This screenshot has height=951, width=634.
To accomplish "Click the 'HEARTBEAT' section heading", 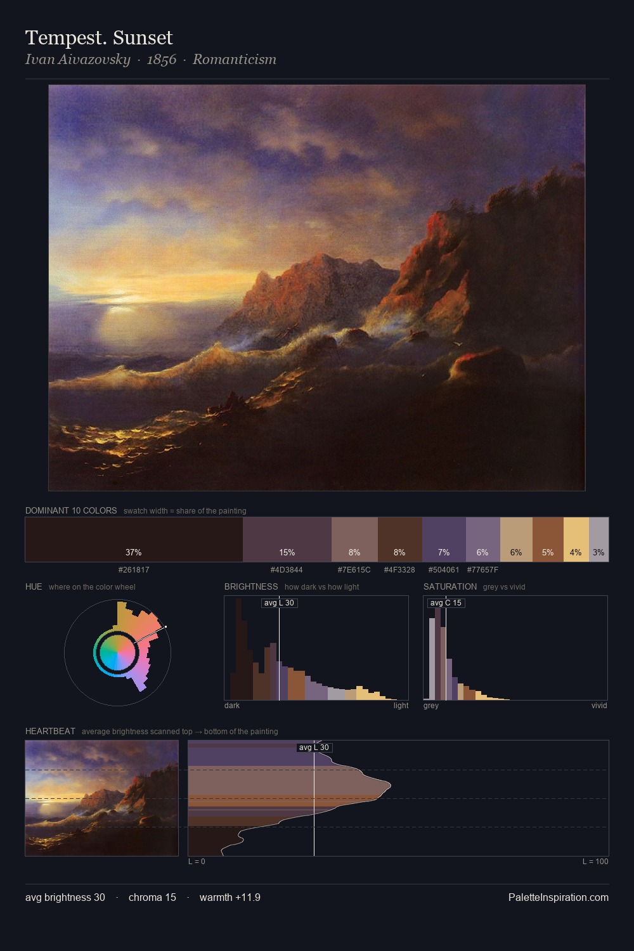I will 50,731.
